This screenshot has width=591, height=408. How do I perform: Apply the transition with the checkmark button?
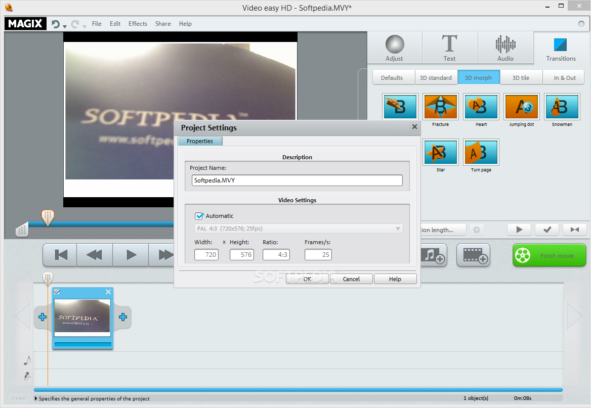tap(547, 230)
